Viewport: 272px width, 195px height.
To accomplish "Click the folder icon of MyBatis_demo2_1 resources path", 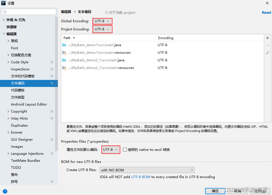I will point(64,68).
